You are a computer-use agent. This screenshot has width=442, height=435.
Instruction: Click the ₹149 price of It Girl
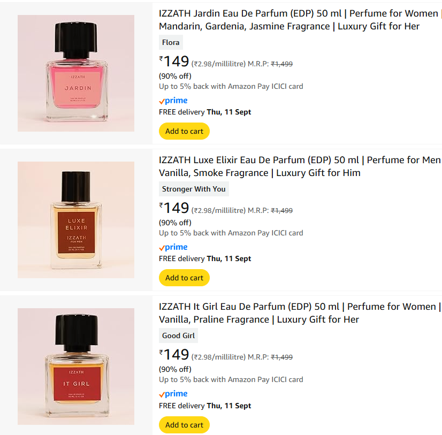coord(174,355)
